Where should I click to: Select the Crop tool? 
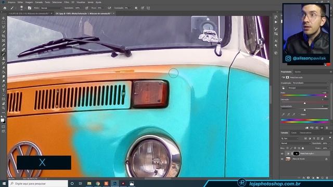click(4, 36)
